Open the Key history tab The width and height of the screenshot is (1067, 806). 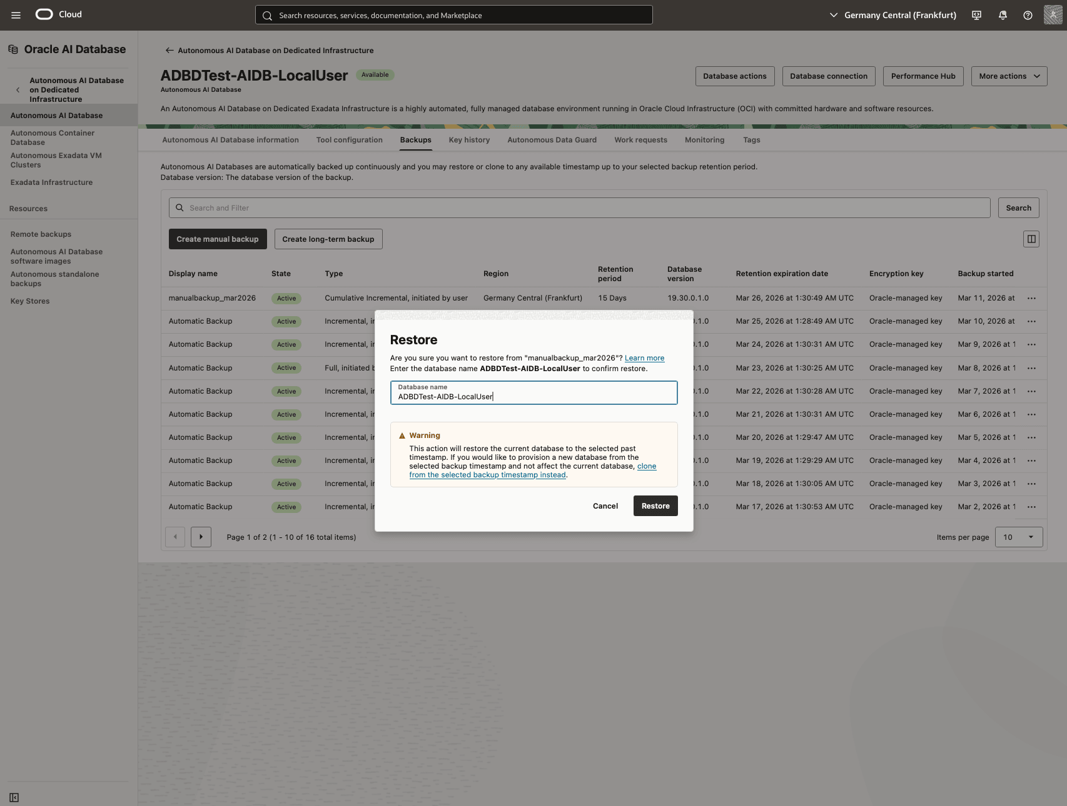point(469,140)
